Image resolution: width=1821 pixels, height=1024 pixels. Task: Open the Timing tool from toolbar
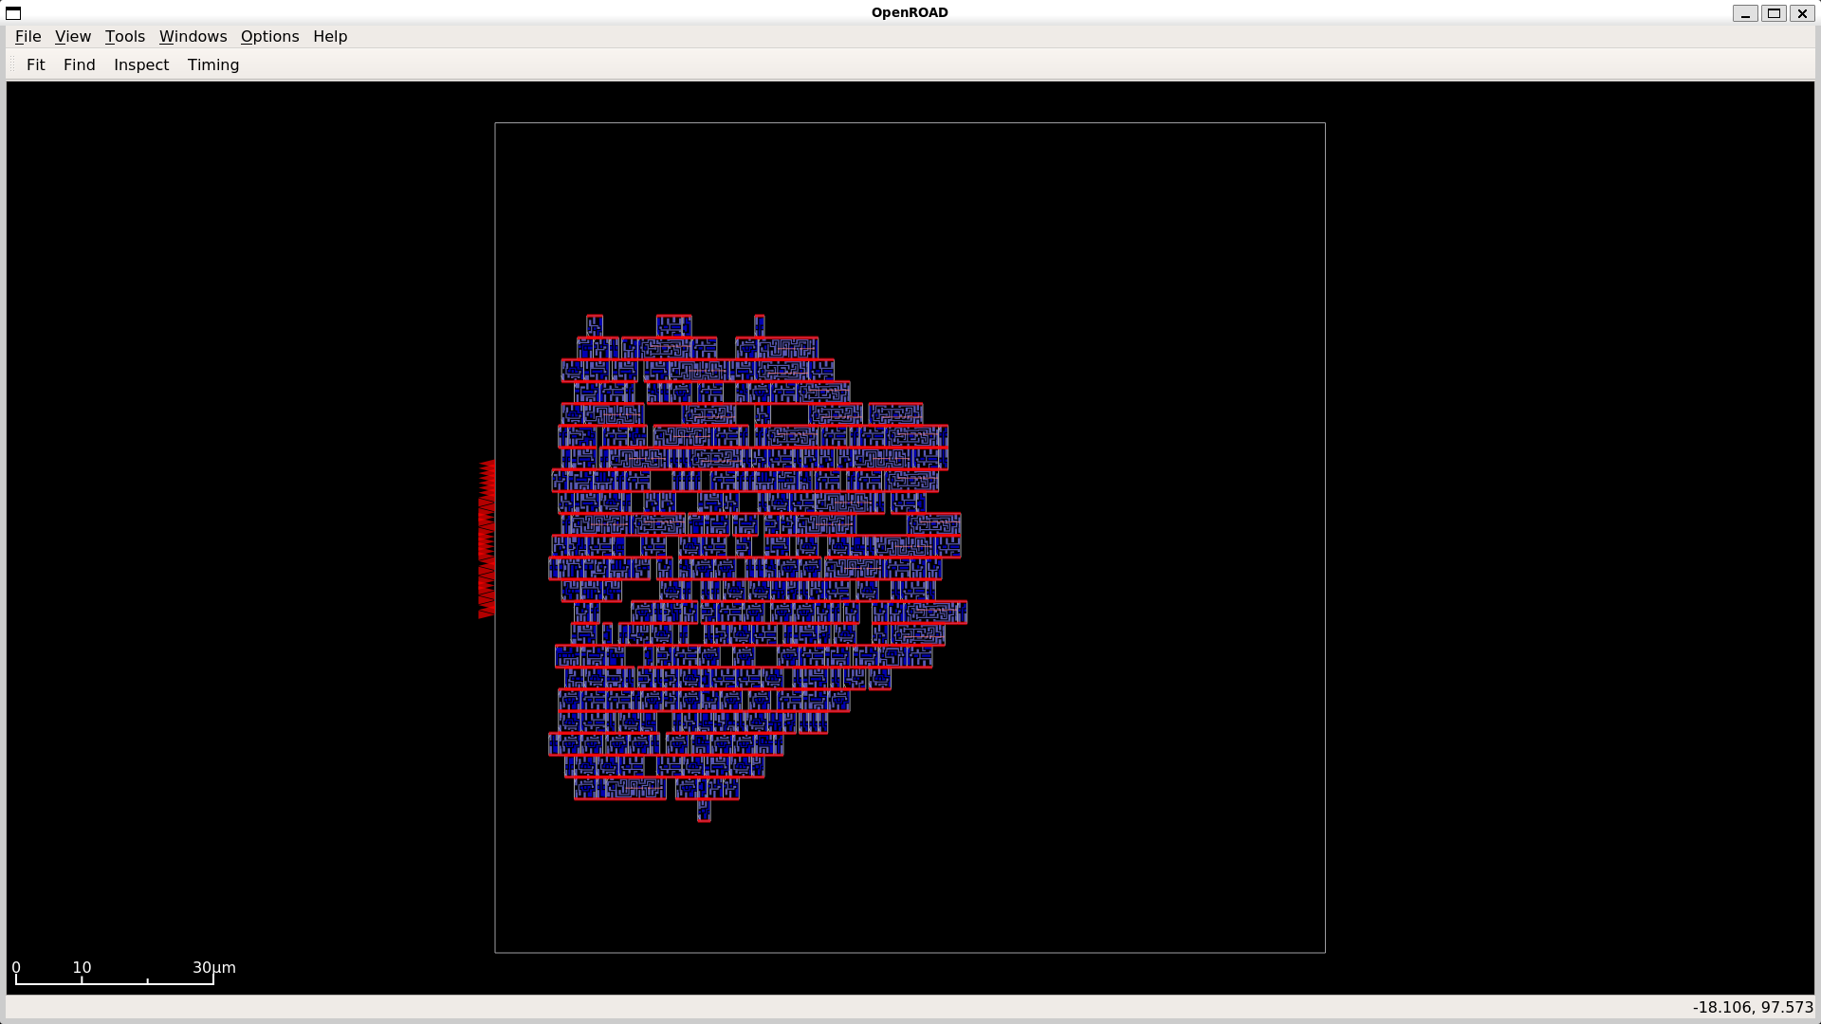[212, 64]
